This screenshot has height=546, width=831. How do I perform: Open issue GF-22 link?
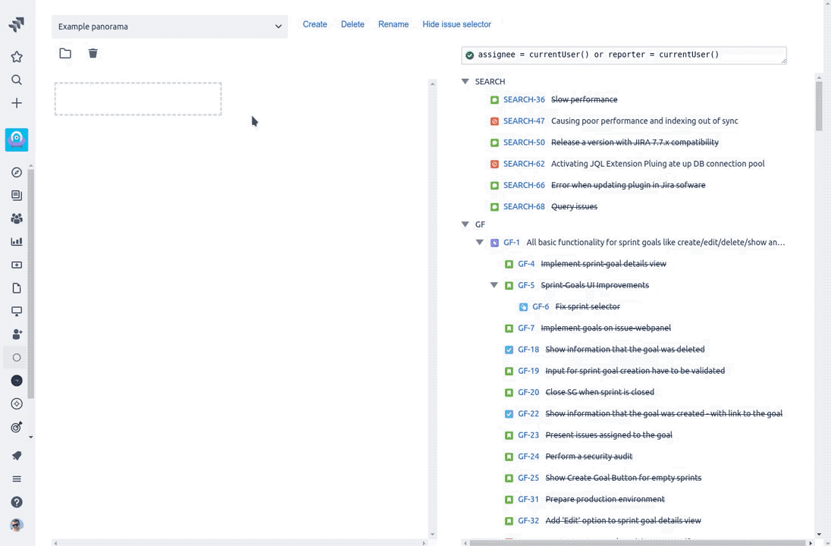[528, 413]
